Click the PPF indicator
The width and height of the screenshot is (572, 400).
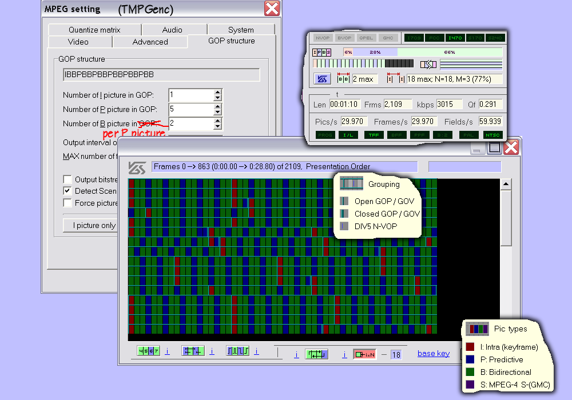[x=419, y=135]
